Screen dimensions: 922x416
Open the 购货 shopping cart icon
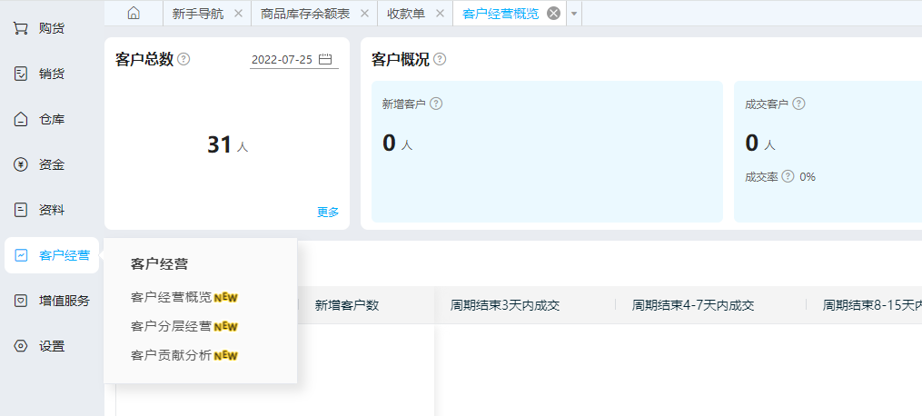click(x=21, y=28)
